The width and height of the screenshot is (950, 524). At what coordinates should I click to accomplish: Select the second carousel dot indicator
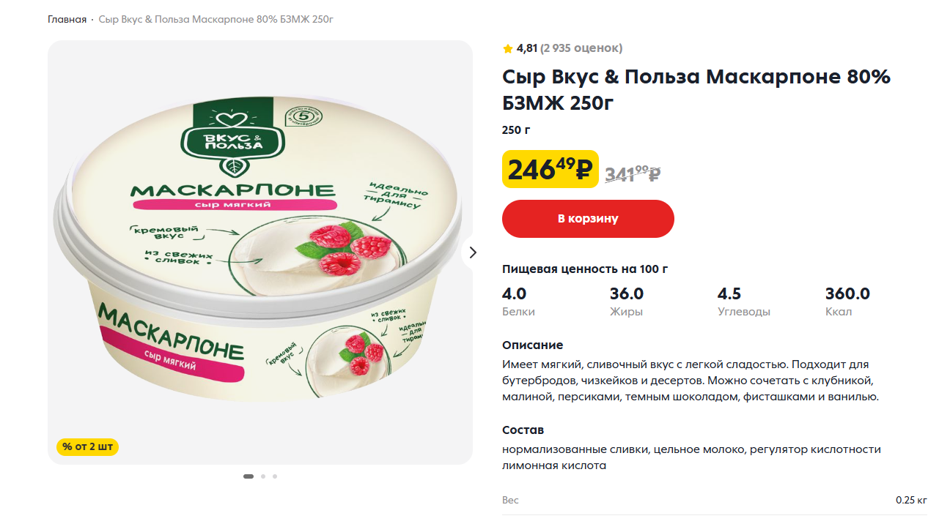point(263,476)
